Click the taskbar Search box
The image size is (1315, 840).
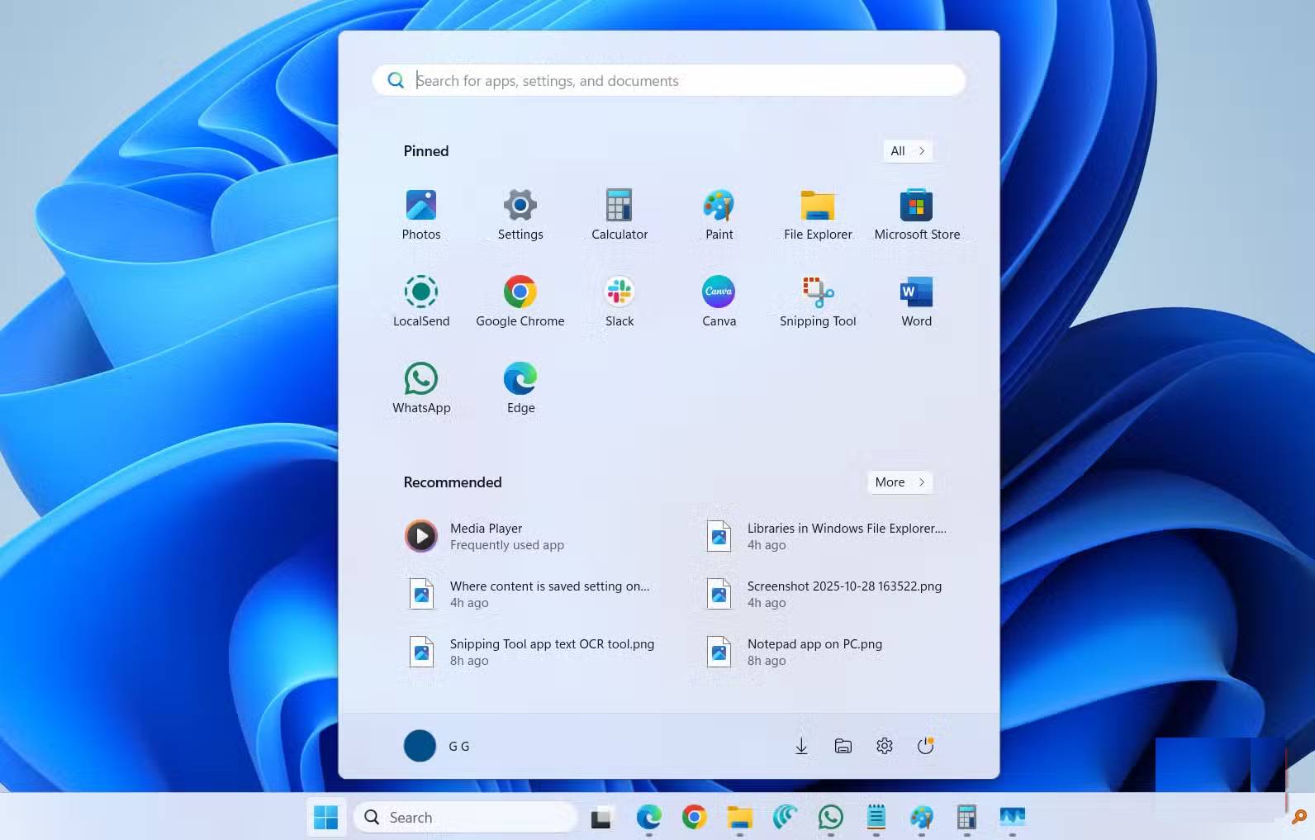click(466, 817)
